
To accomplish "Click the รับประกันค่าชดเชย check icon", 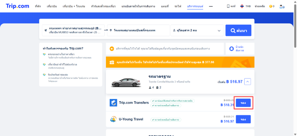I will click(x=44, y=75).
